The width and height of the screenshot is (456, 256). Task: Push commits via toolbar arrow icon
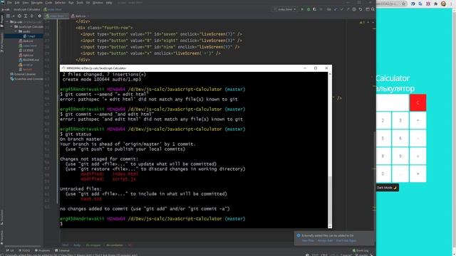tap(348, 9)
